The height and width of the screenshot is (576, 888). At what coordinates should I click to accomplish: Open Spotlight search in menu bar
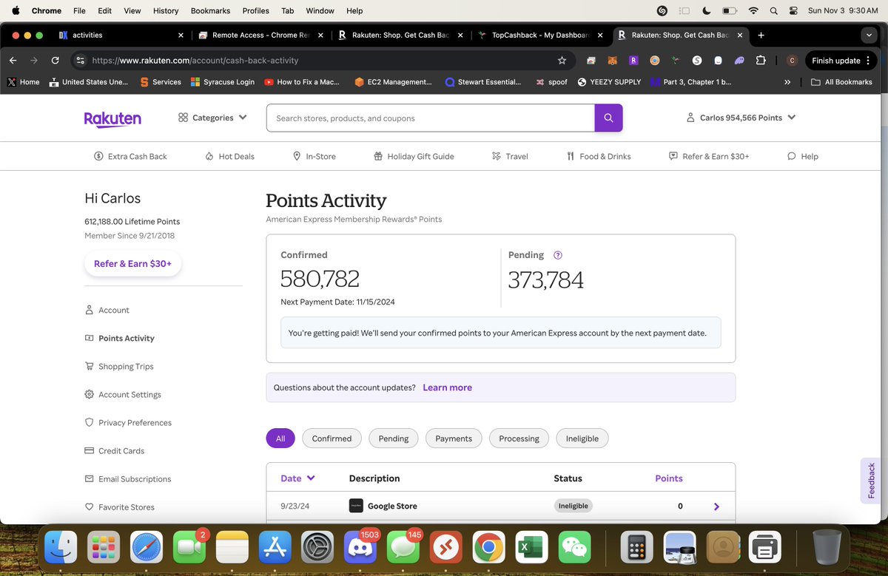773,11
